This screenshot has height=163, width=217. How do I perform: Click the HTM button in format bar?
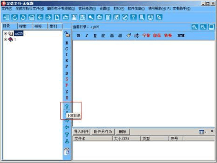point(181,35)
